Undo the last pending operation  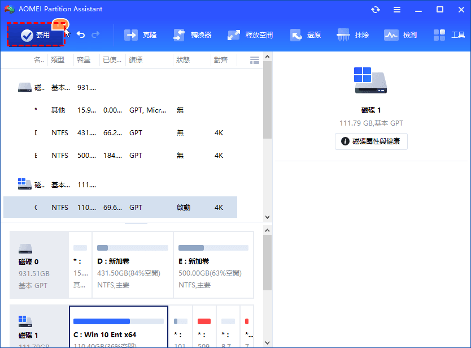[81, 35]
